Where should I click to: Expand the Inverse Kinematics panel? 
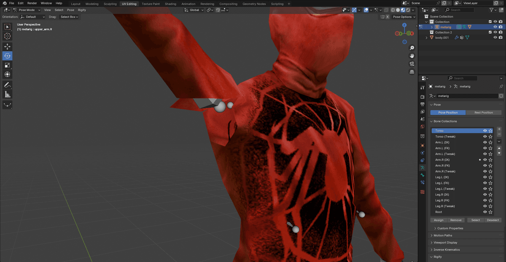(x=447, y=250)
